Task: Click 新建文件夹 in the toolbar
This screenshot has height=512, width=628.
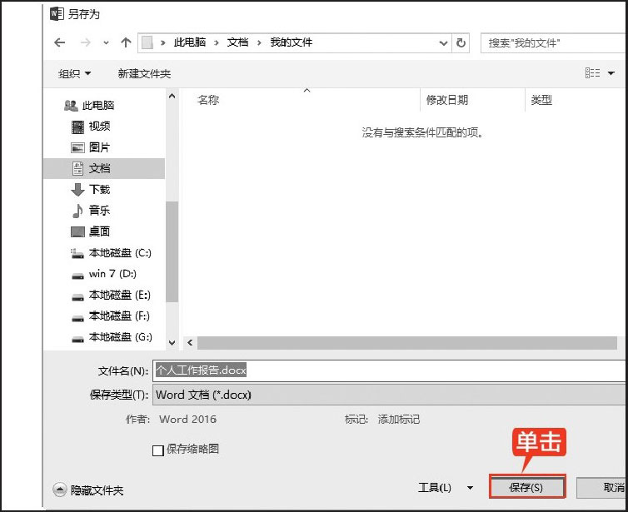Action: (144, 73)
